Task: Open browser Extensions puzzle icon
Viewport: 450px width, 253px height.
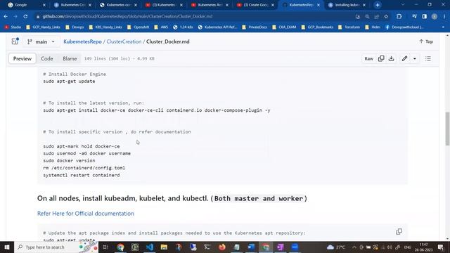Action: (x=399, y=16)
